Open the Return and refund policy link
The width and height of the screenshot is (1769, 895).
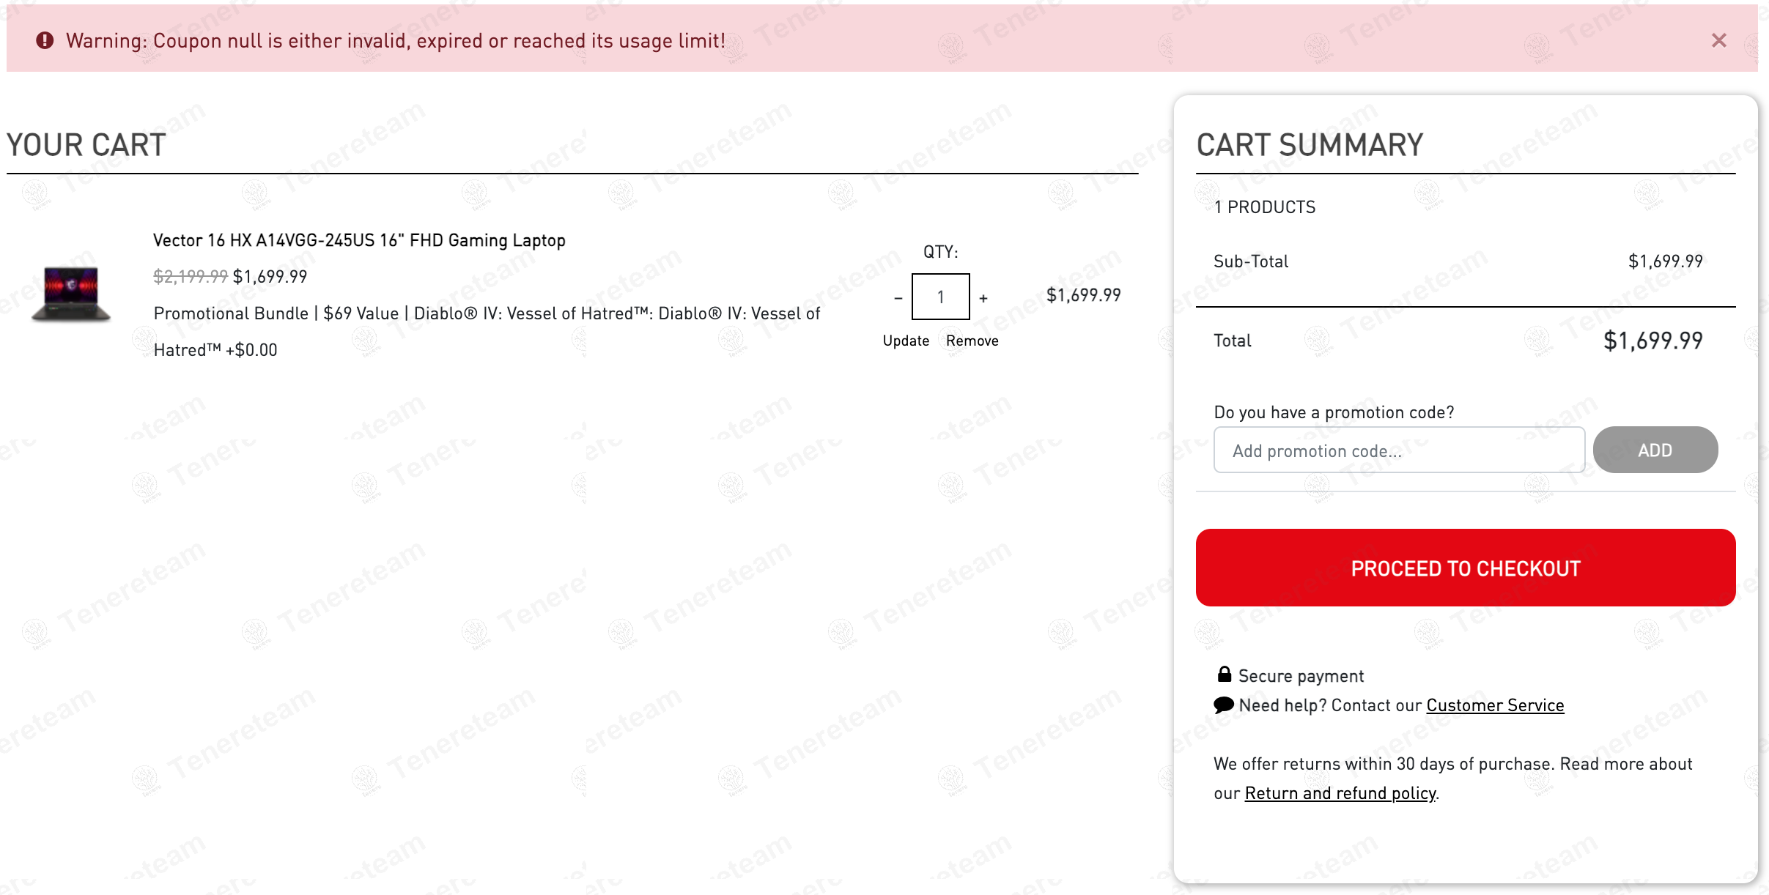[1340, 793]
